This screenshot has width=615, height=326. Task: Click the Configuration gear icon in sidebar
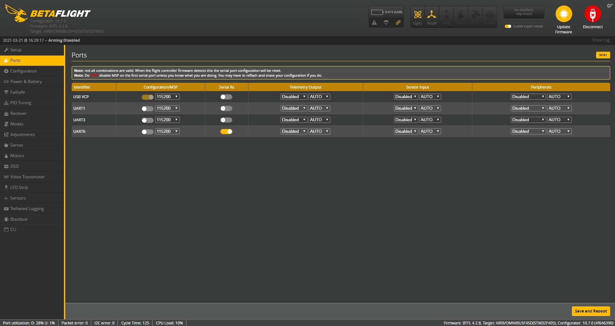(6, 71)
